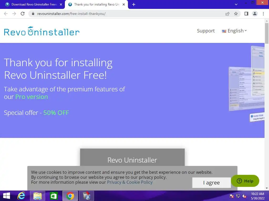Open the Chrome profile avatar

(255, 14)
